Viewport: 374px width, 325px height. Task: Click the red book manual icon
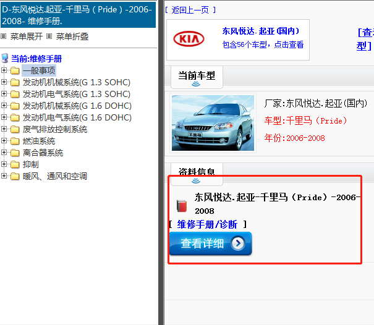pyautogui.click(x=182, y=206)
